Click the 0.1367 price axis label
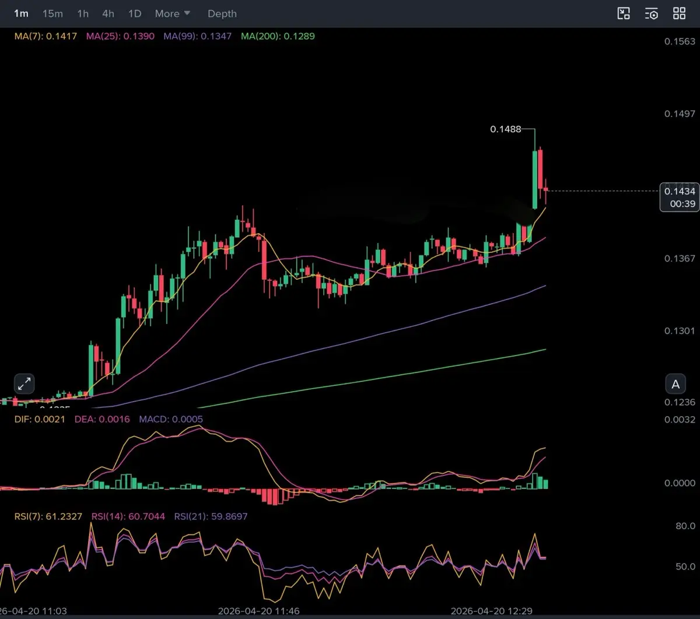700x619 pixels. [680, 258]
